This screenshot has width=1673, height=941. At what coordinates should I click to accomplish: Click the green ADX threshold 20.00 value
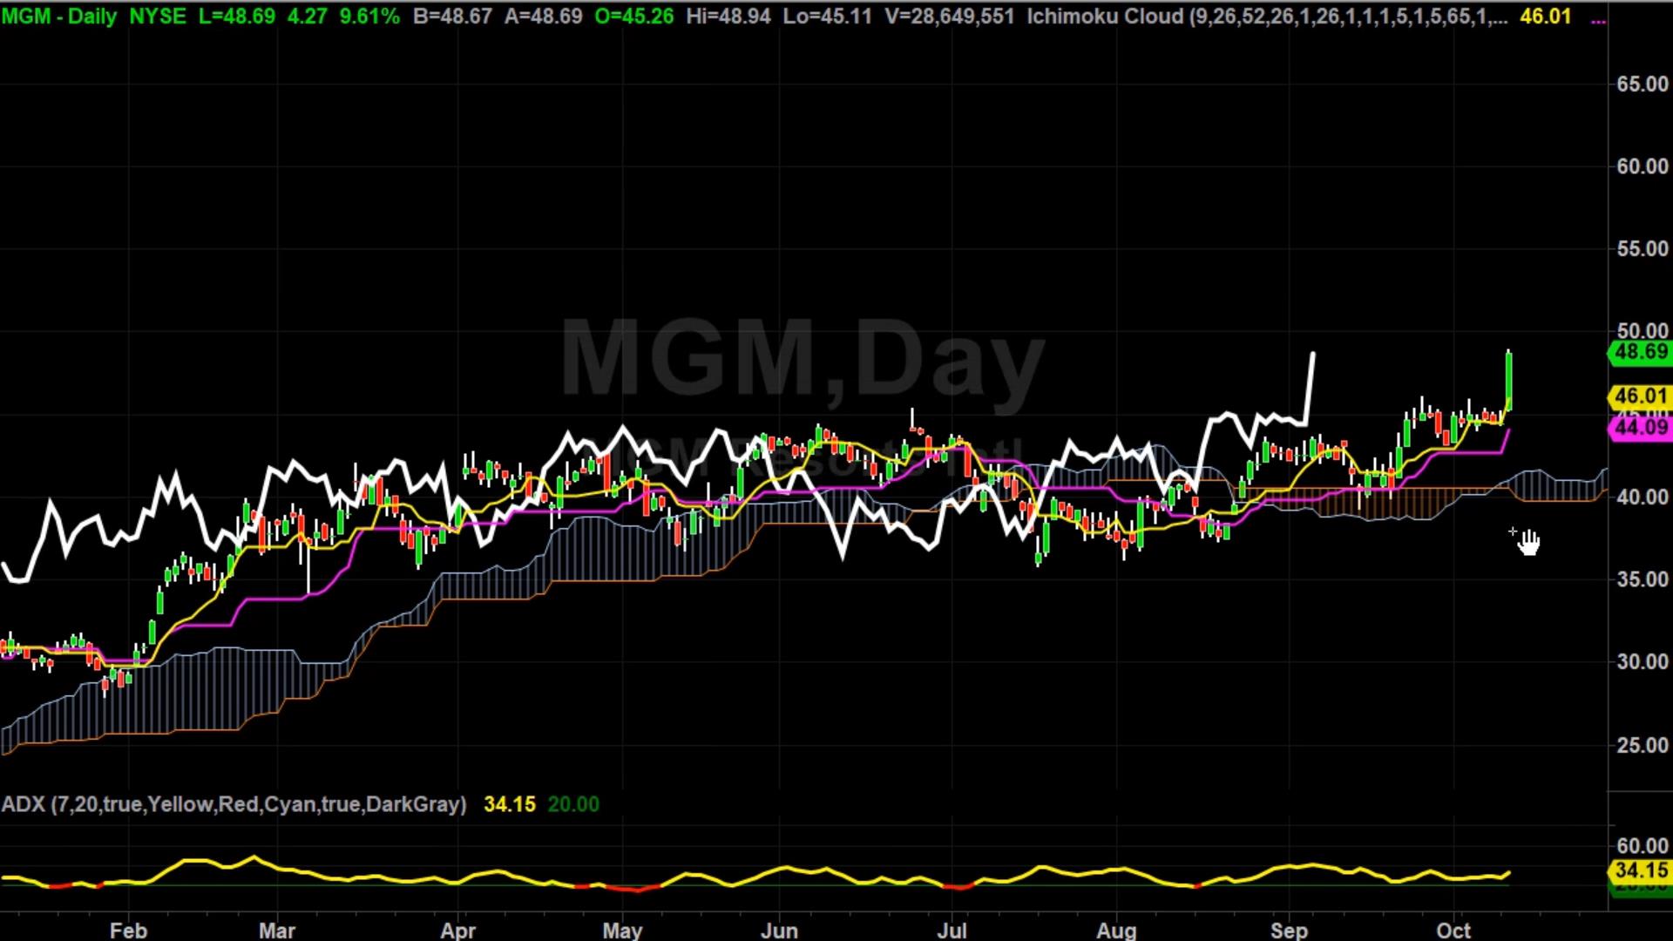point(573,804)
